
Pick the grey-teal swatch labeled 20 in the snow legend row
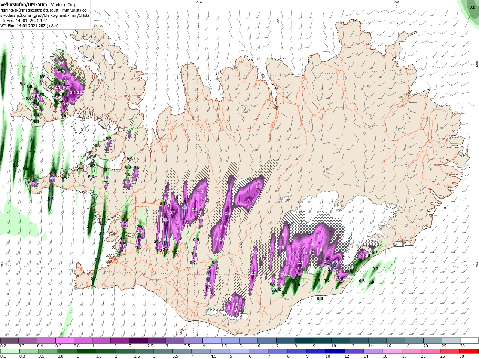point(433,341)
